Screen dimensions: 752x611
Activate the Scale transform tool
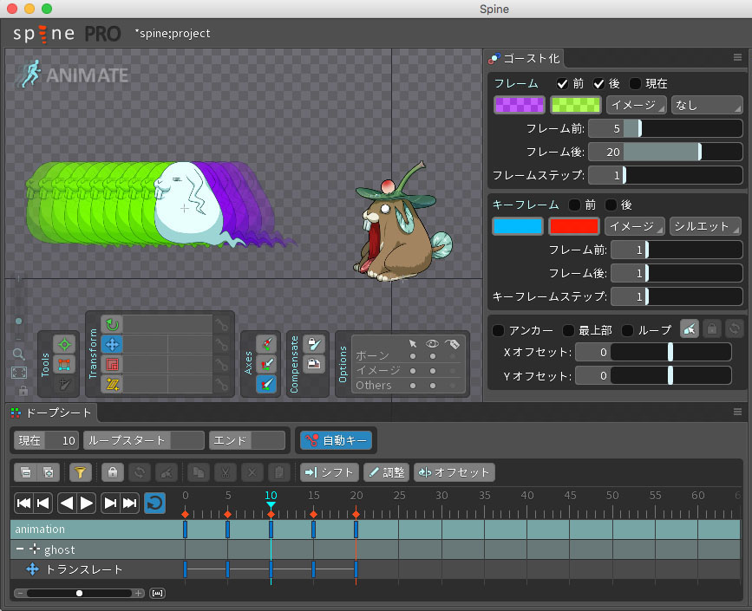pyautogui.click(x=112, y=364)
